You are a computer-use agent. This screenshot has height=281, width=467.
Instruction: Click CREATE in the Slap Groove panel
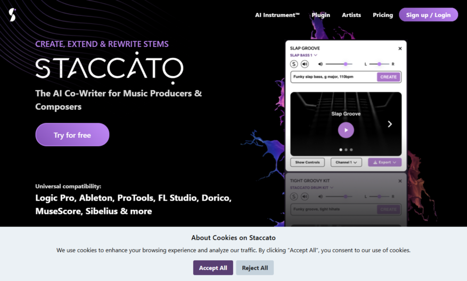click(x=388, y=77)
